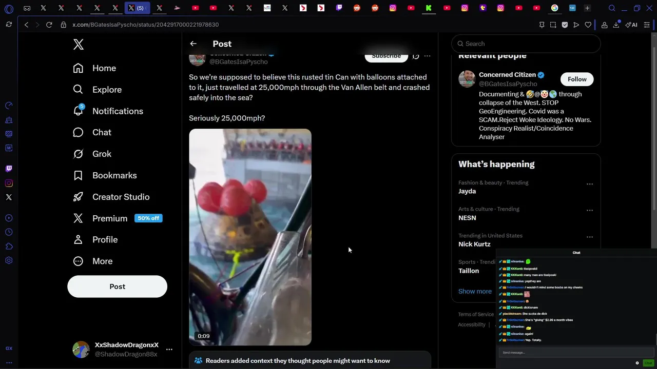Click the X logo in the left navigation

79,45
